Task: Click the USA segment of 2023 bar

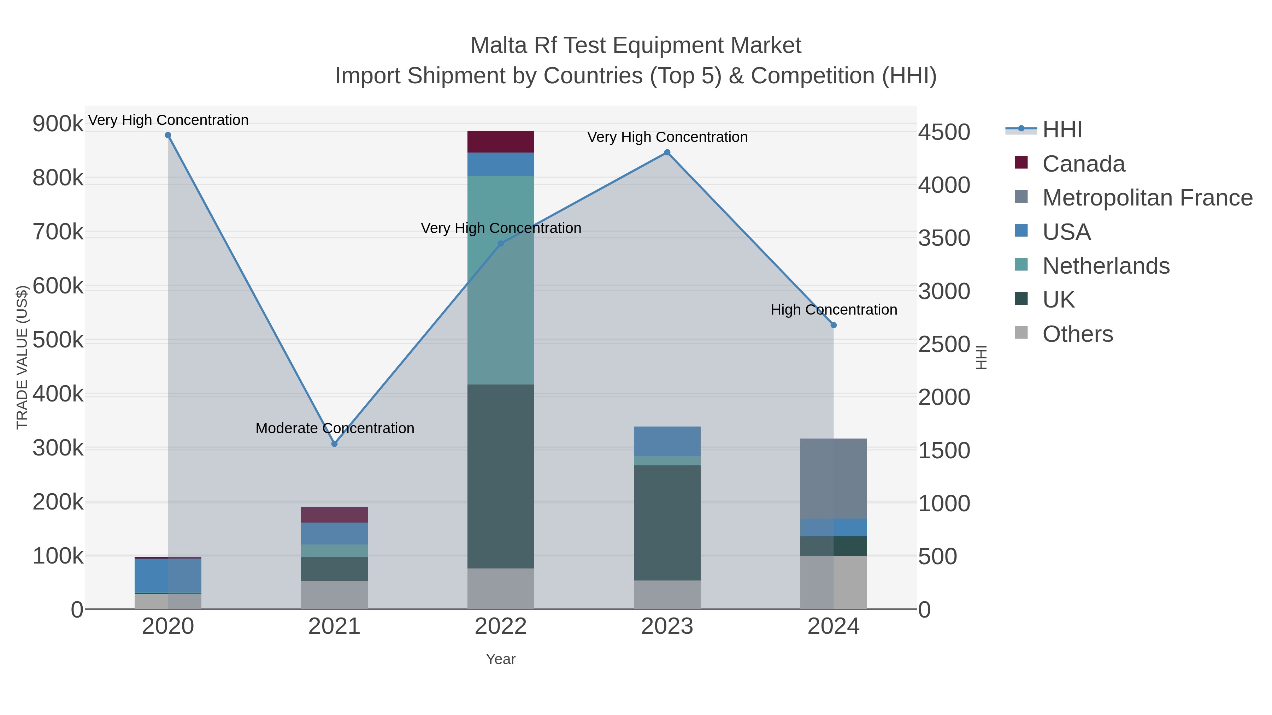Action: tap(667, 441)
